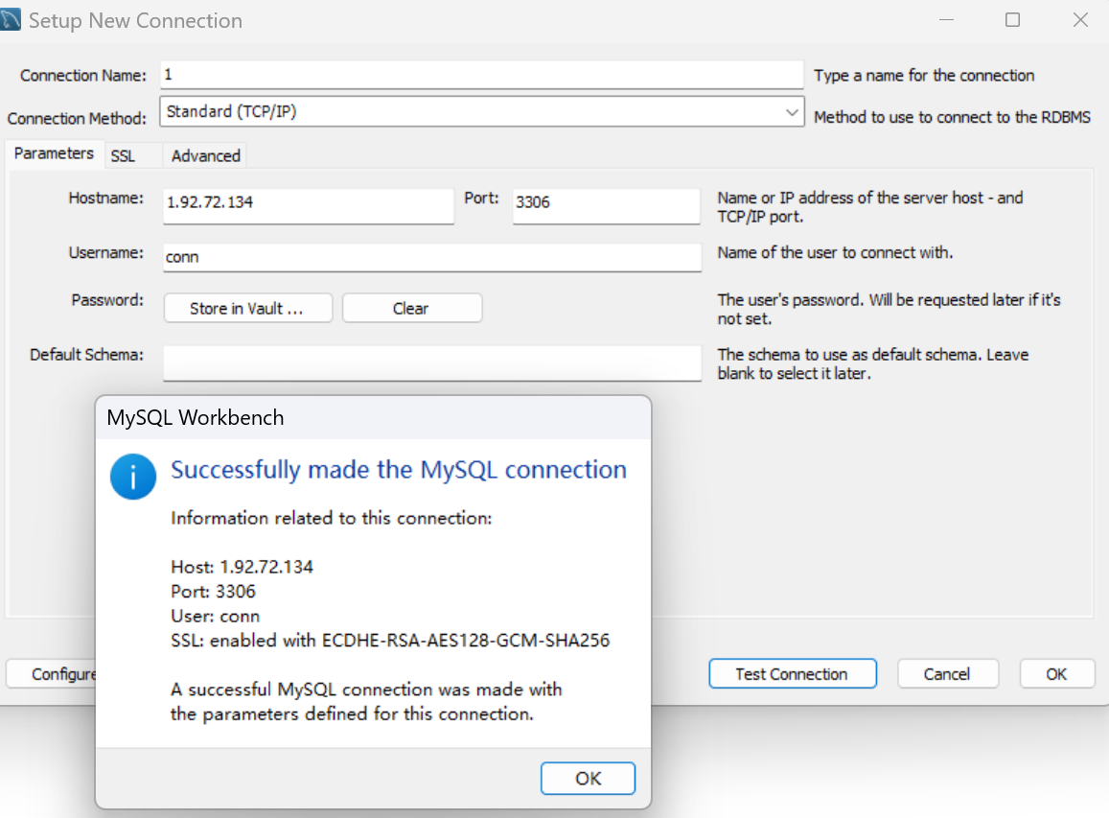Viewport: 1109px width, 818px height.
Task: Click 'Information related to this connection:' text
Action: pyautogui.click(x=331, y=518)
